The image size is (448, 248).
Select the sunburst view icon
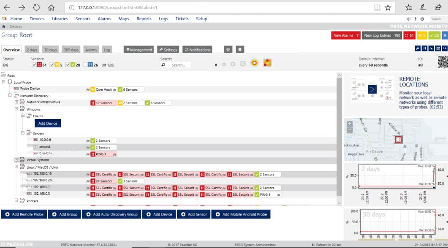click(x=254, y=63)
